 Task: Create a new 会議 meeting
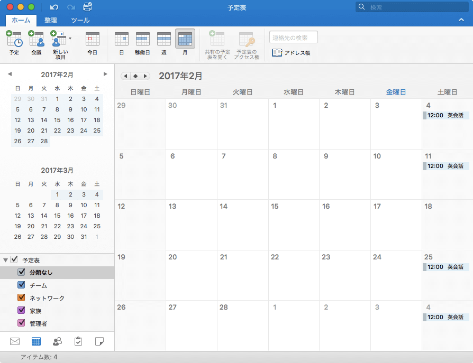tap(37, 42)
